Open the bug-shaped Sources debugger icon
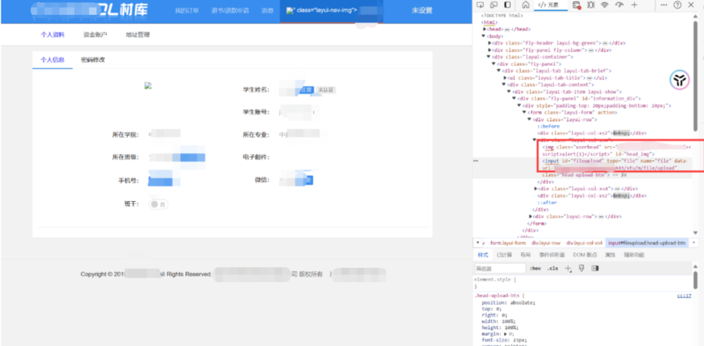This screenshot has height=346, width=704. click(591, 5)
